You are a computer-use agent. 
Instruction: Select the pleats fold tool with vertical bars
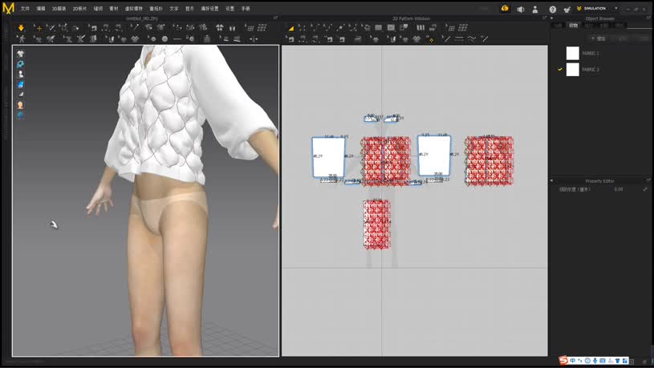[420, 28]
